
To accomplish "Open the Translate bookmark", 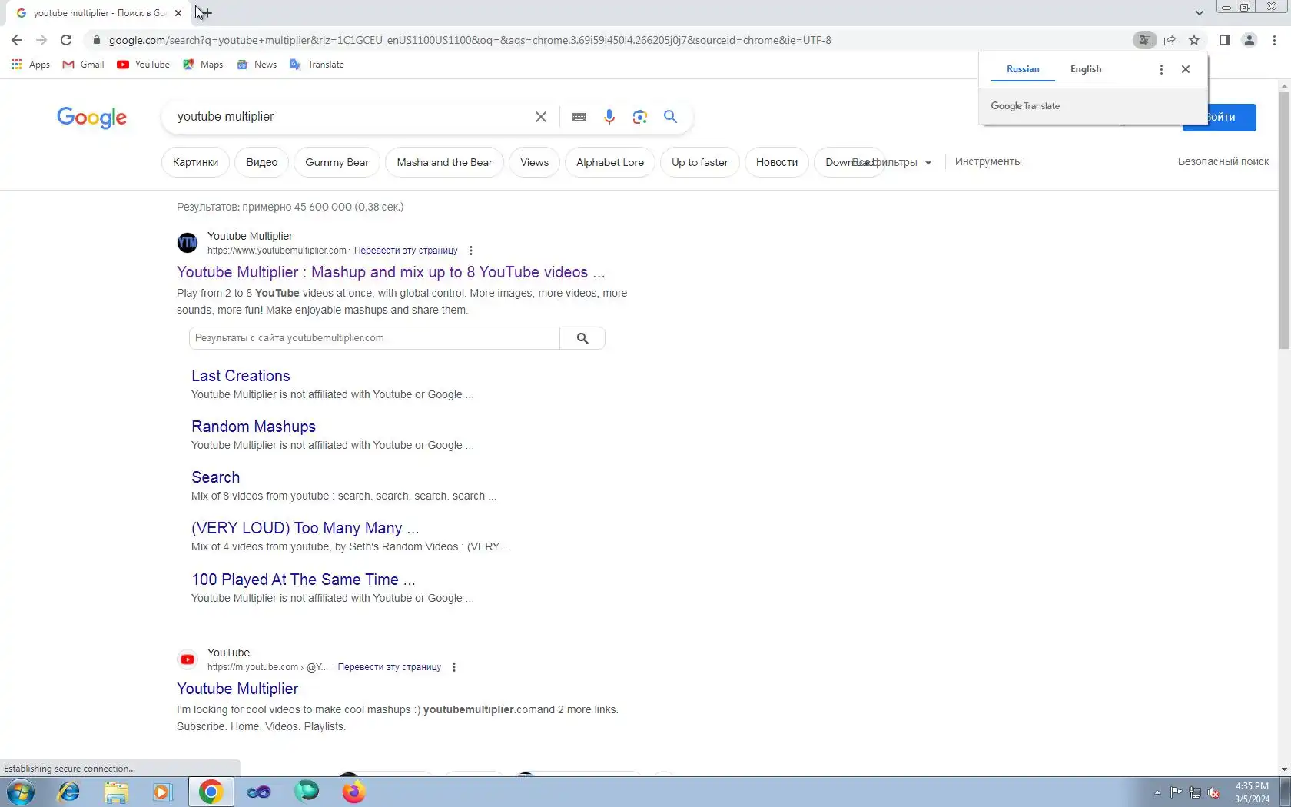I will (317, 65).
